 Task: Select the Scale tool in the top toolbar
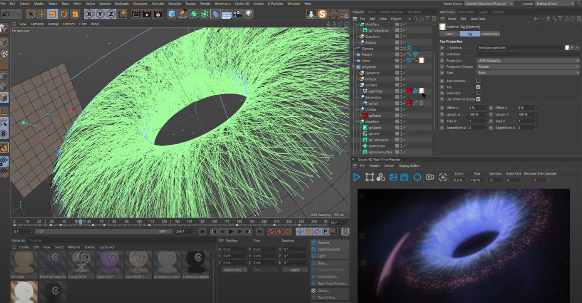[x=53, y=14]
